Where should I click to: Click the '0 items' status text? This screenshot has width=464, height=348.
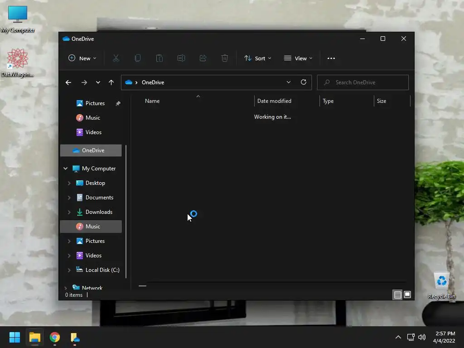coord(74,295)
